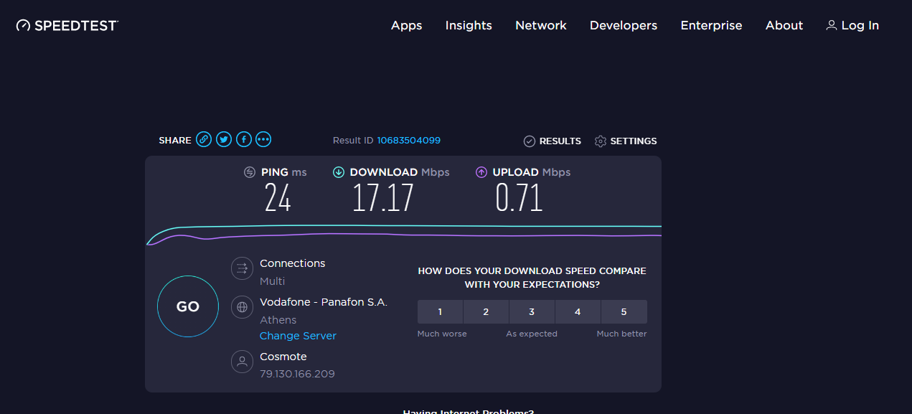
Task: Start a new test with GO button
Action: point(188,306)
